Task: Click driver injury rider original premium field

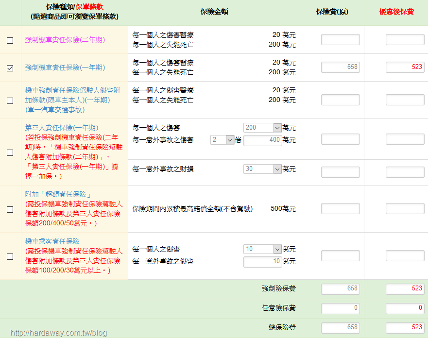Action: point(341,100)
